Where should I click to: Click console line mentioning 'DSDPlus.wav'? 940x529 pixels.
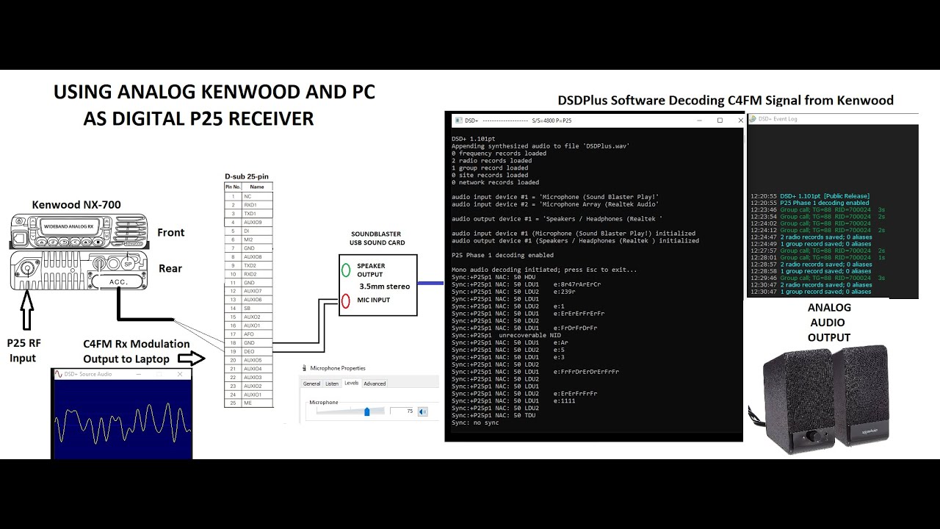point(540,145)
